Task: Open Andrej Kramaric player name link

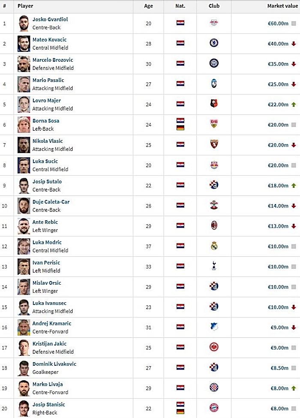Action: pos(52,323)
